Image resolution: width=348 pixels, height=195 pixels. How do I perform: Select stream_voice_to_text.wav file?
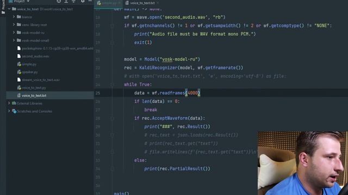coord(41,80)
